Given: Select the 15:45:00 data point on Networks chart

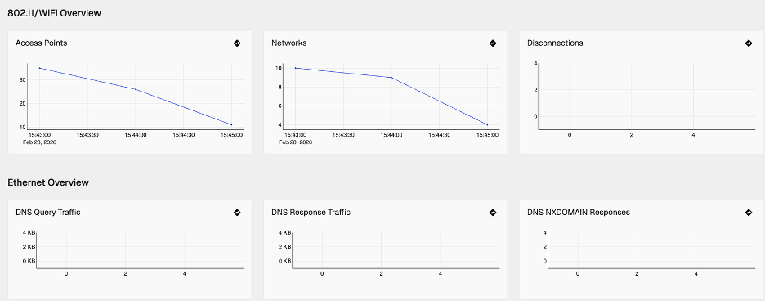Looking at the screenshot, I should (487, 124).
